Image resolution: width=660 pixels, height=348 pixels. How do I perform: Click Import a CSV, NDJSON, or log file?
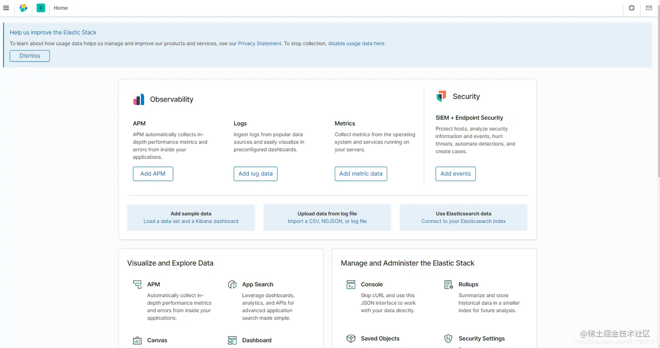coord(327,221)
